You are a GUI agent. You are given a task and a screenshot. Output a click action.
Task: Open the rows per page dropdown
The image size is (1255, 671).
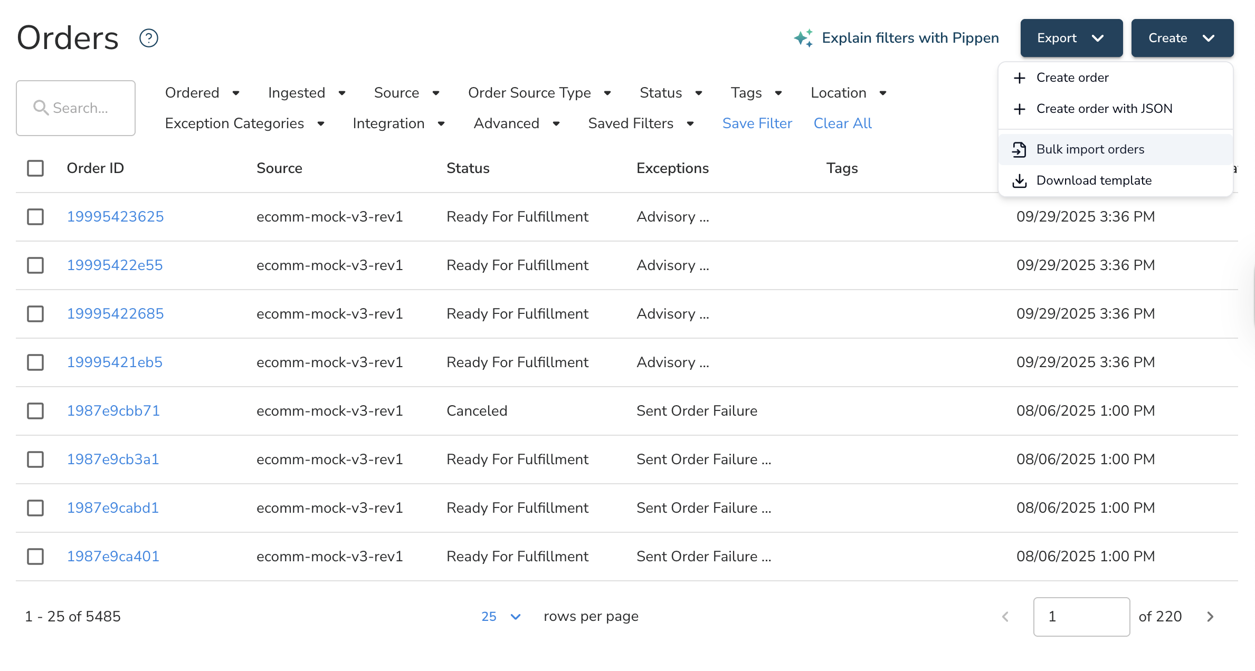pos(500,616)
